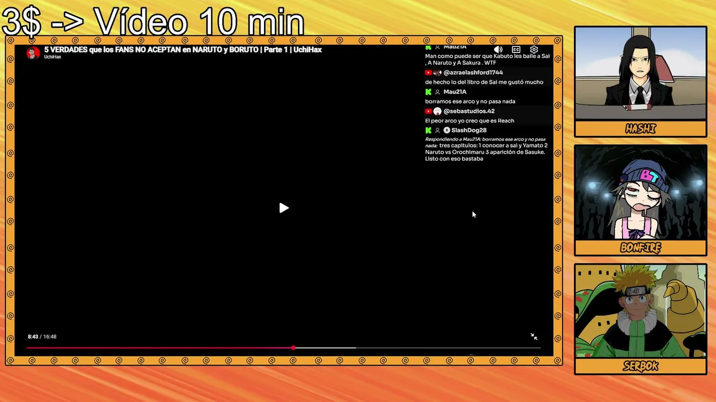Click message 'de hecho lo del libro de Sai'
Screen dimensions: 716x402
click(x=484, y=82)
